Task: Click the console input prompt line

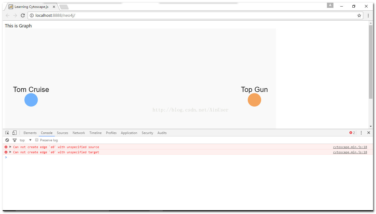Action: pyautogui.click(x=188, y=157)
